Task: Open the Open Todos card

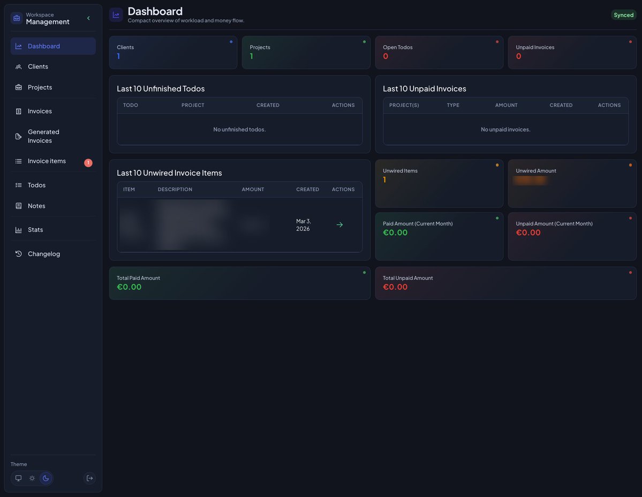Action: click(x=439, y=52)
